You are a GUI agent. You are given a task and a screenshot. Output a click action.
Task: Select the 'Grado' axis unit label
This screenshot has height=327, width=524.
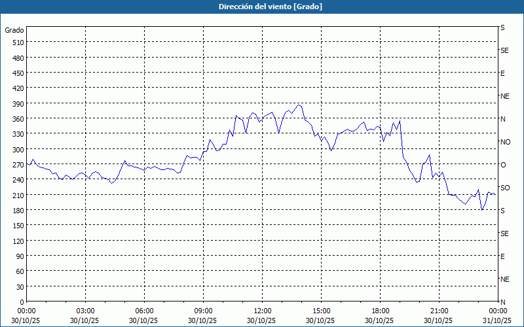pyautogui.click(x=14, y=30)
